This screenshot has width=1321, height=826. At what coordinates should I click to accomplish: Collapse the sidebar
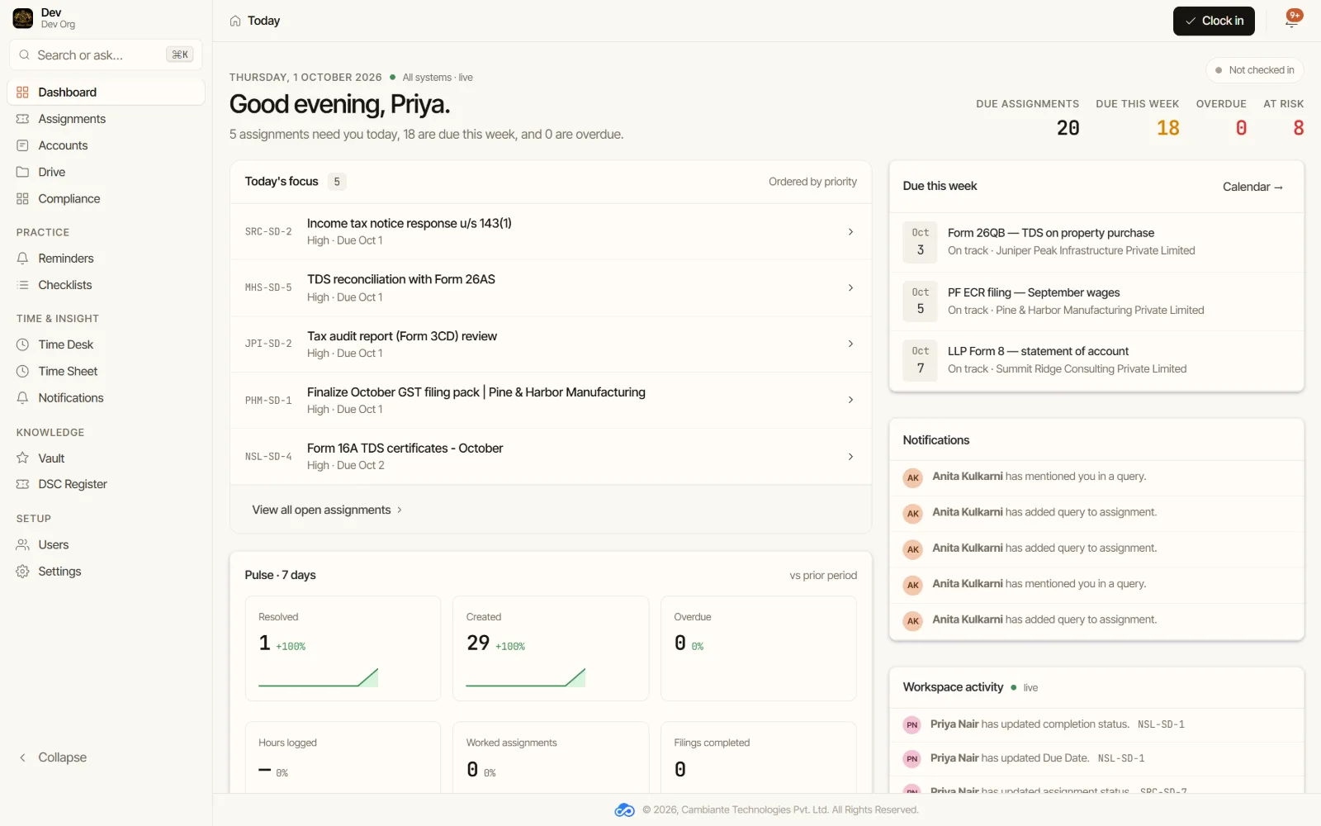click(53, 757)
